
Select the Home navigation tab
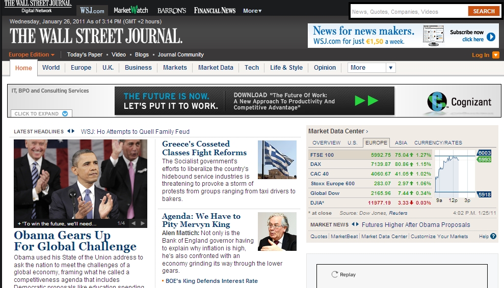(23, 68)
